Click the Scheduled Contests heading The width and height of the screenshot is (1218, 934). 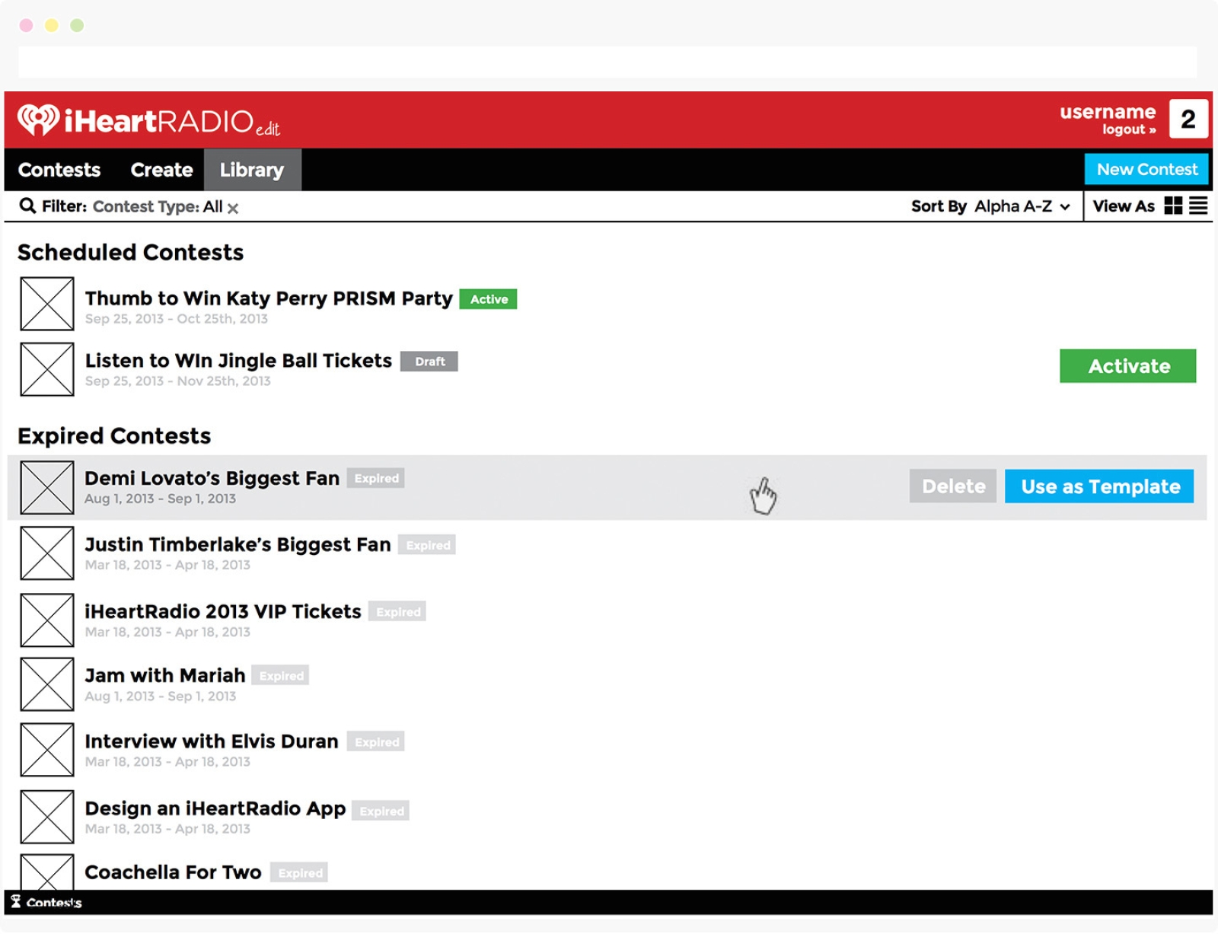click(x=130, y=252)
